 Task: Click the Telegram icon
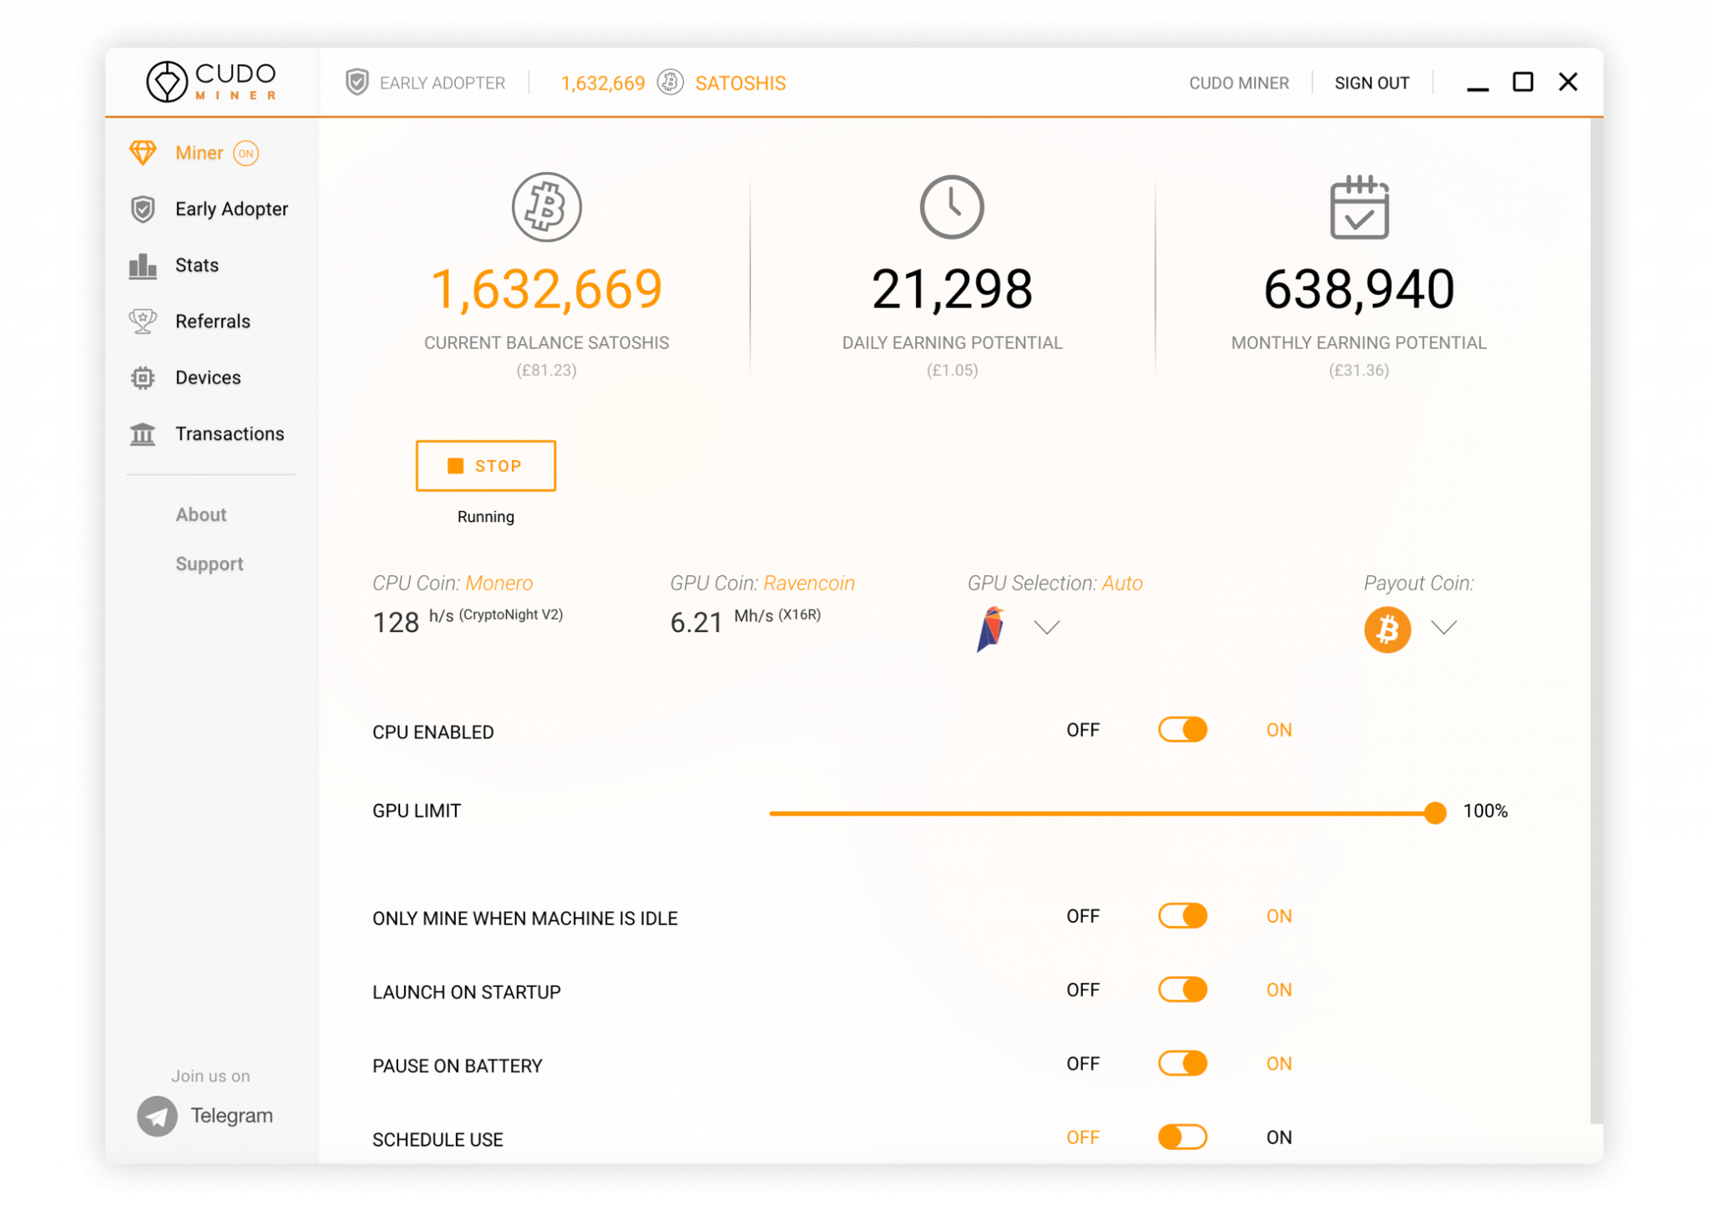(x=156, y=1116)
